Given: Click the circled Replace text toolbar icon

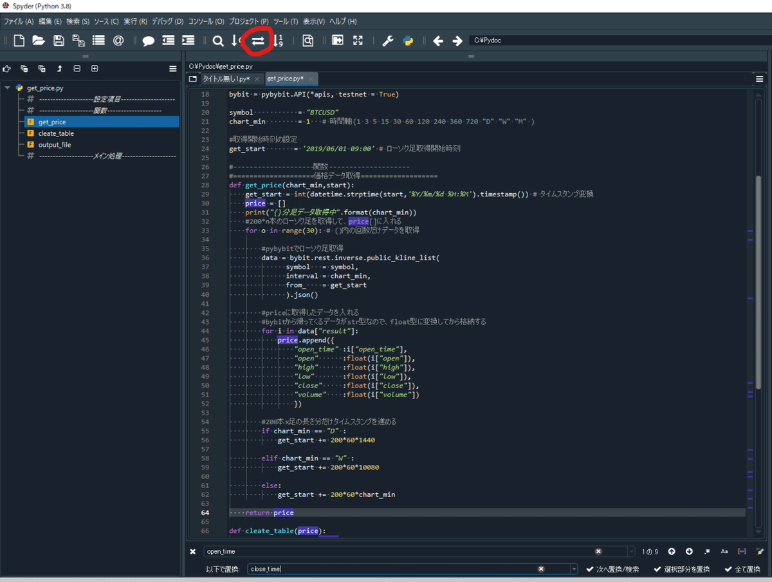Looking at the screenshot, I should tap(258, 41).
